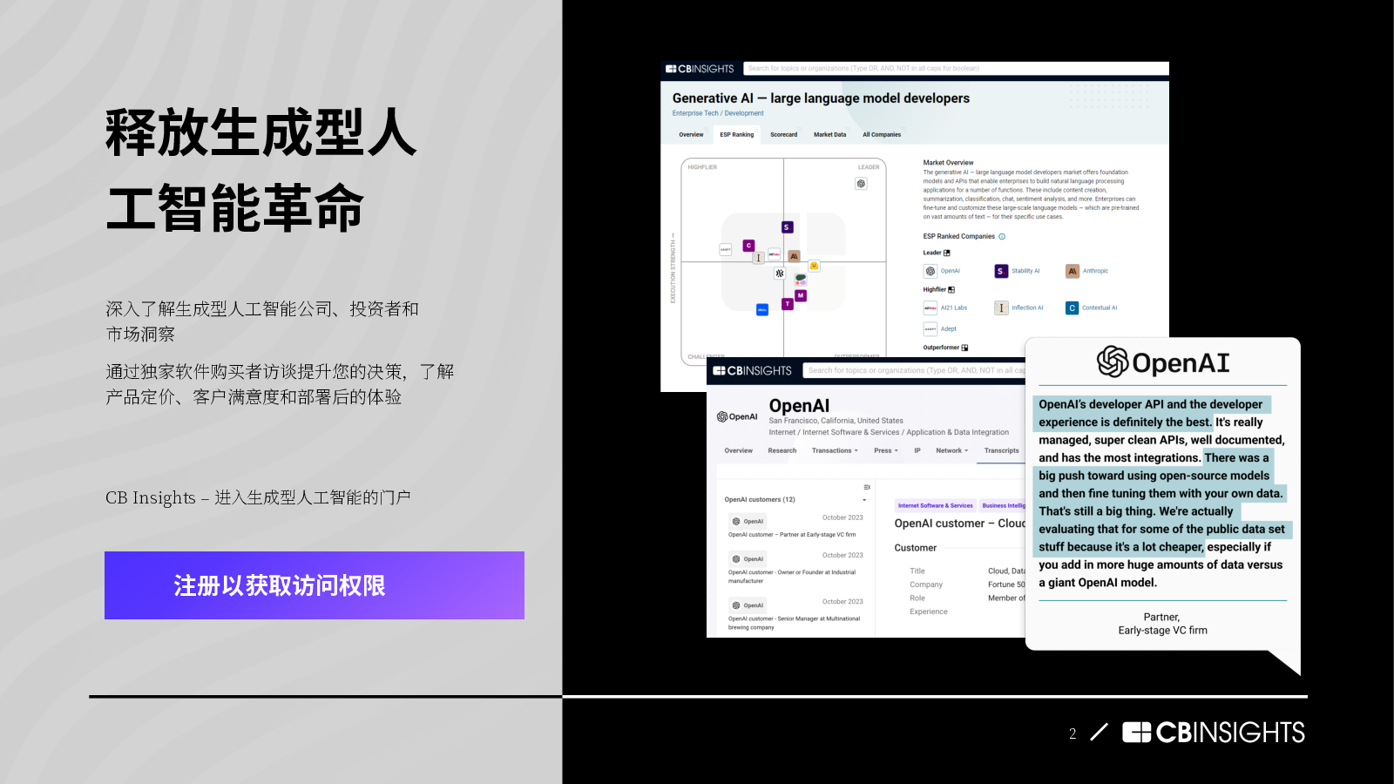
Task: Open the Overview tab of the Generative AI page
Action: click(691, 135)
